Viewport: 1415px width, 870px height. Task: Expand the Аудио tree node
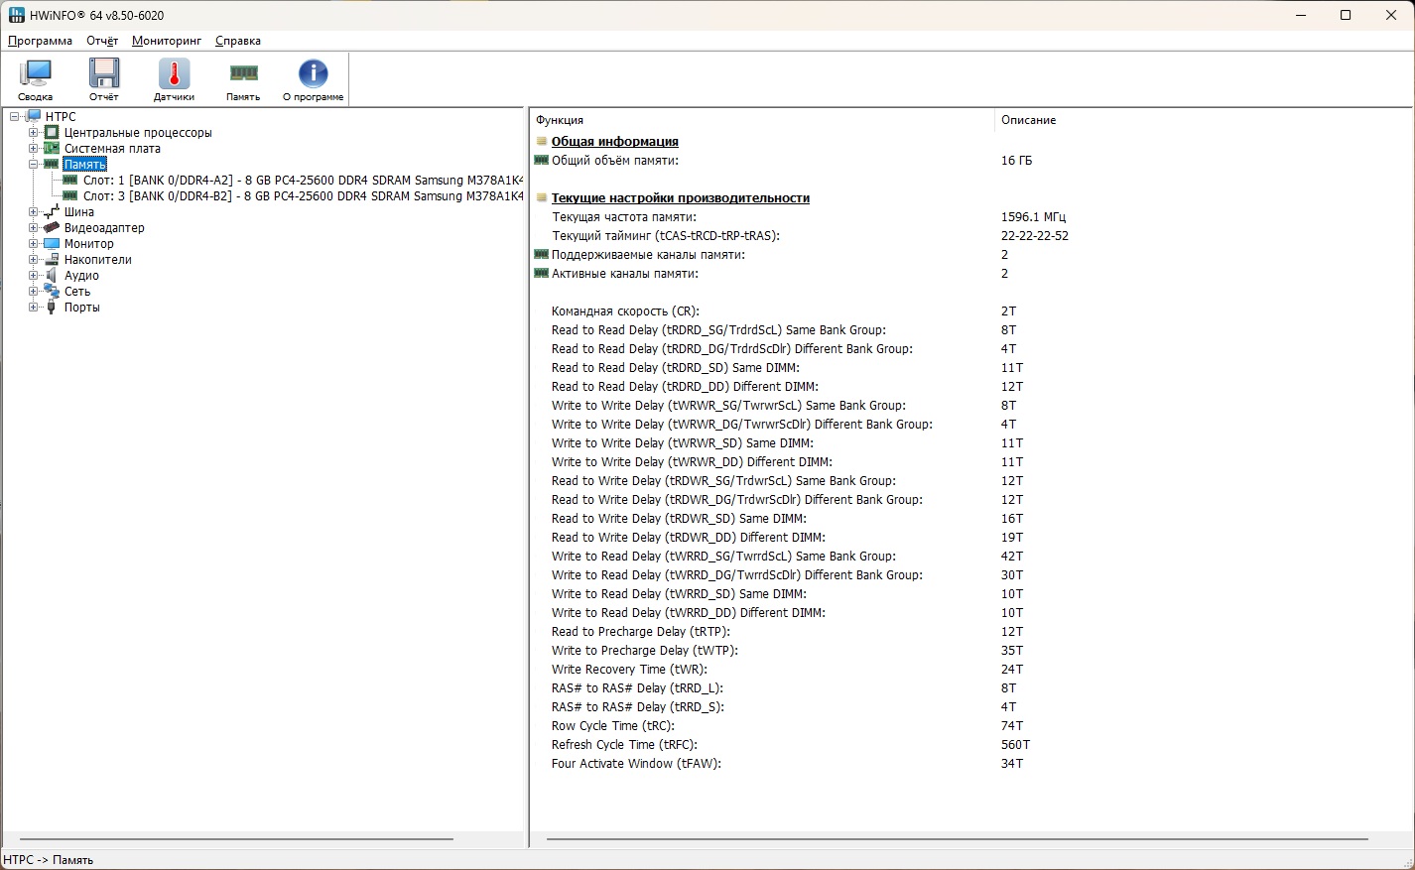(x=34, y=275)
